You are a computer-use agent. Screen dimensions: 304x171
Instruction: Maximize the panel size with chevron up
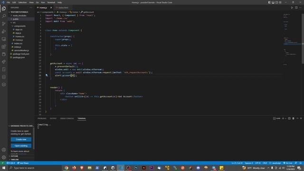[x=297, y=118]
